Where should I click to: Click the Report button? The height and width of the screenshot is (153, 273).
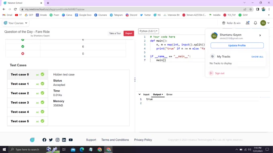click(x=128, y=34)
